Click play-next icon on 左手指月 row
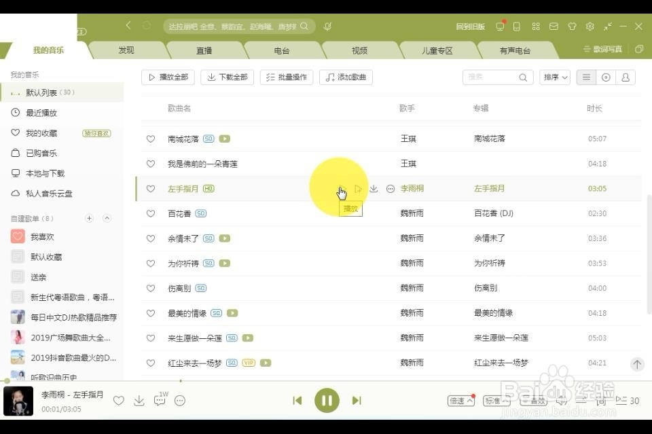Screen dimensions: 652x434 [358, 189]
